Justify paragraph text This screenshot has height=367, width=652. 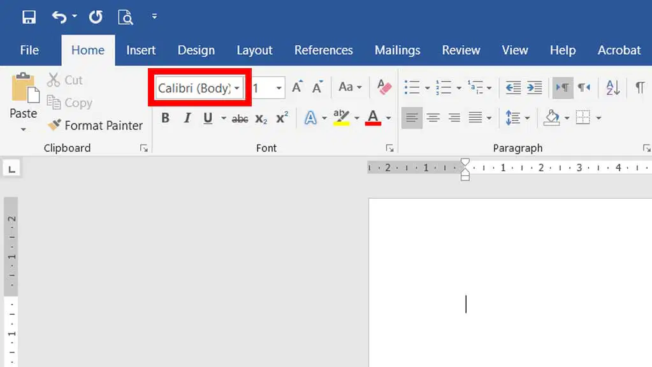click(475, 118)
